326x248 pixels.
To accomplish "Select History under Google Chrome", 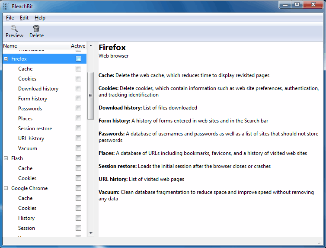I will pos(26,218).
